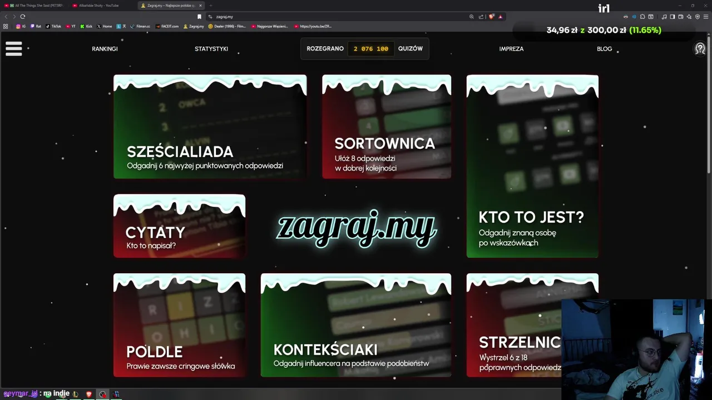Go back with the browser back arrow

[6, 17]
